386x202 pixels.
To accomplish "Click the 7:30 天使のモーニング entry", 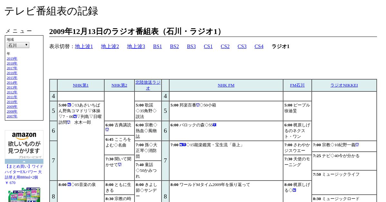I will [x=297, y=162].
